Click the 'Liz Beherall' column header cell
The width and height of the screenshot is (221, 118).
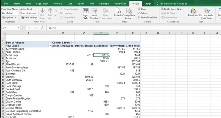[101, 46]
